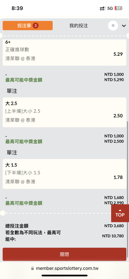
Task: Click the 關閉 button
Action: coord(64,254)
